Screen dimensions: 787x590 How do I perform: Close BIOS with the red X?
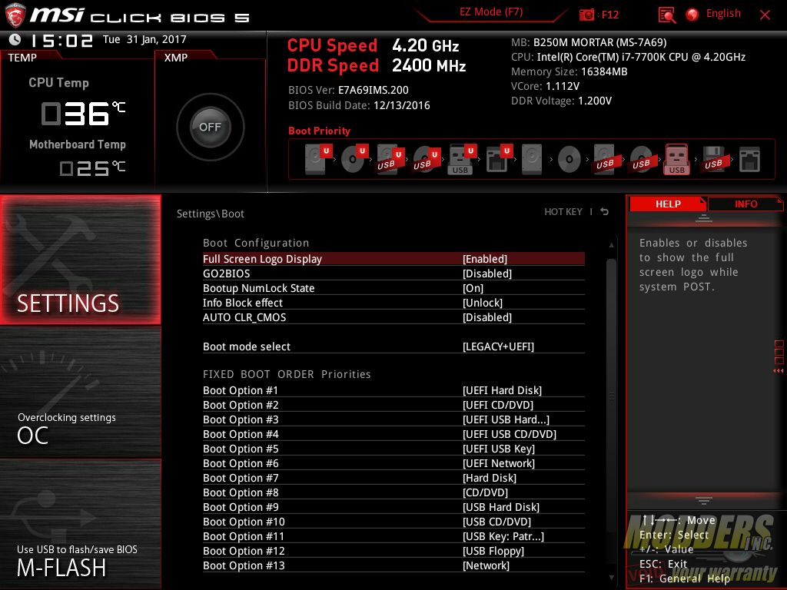765,15
